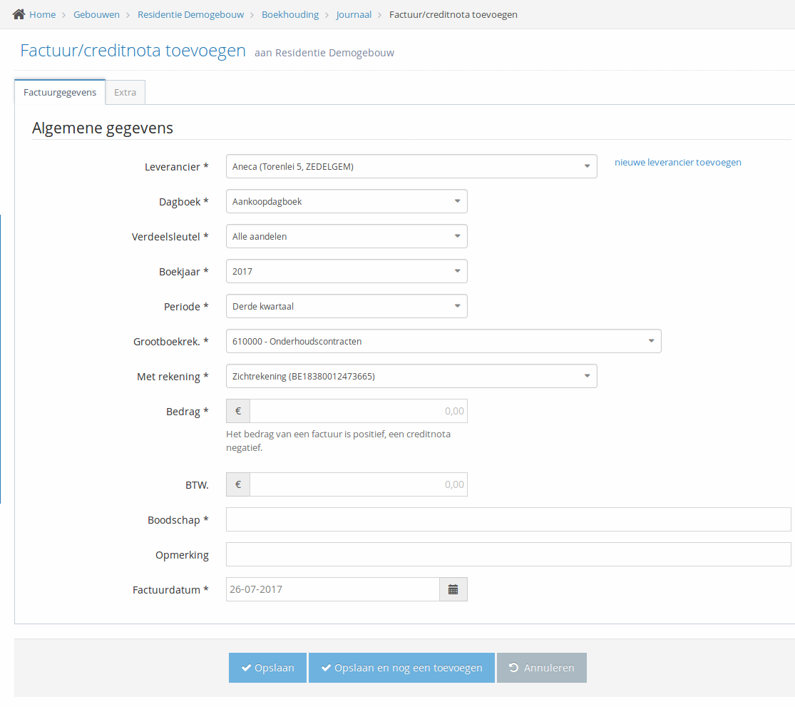This screenshot has height=707, width=795.
Task: Expand the Leverancier dropdown
Action: coord(411,166)
